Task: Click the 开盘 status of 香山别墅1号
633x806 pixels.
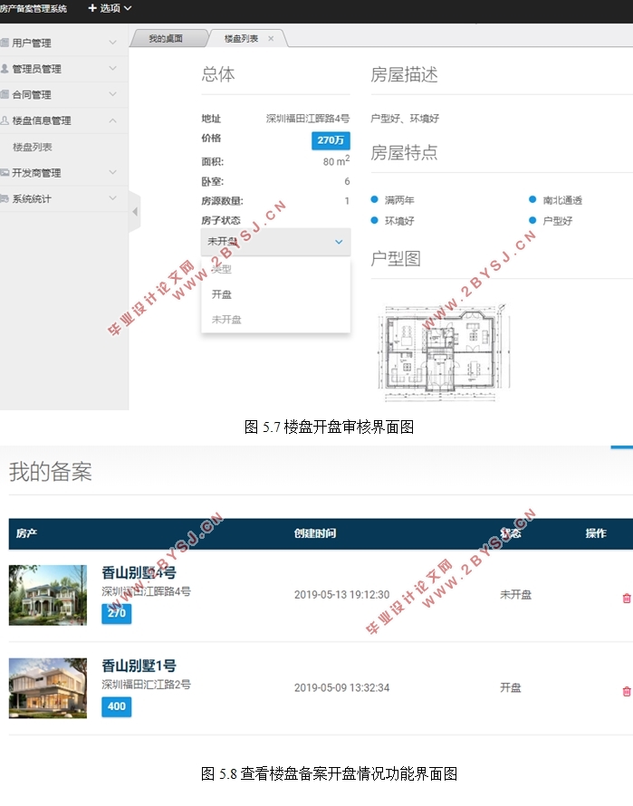Action: (x=511, y=687)
